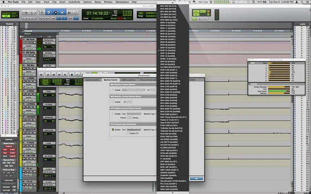311x194 pixels.
Task: Open the Clips list menu button
Action: (309, 24)
